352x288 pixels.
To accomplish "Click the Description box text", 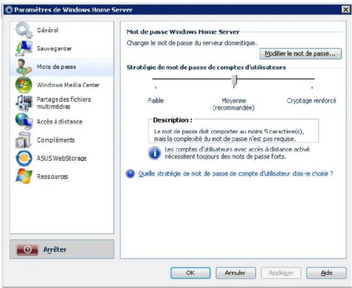I will tap(229, 135).
